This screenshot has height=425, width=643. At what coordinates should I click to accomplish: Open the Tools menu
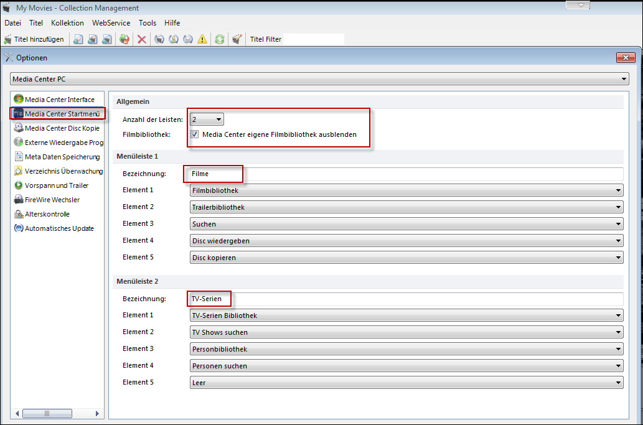[148, 23]
